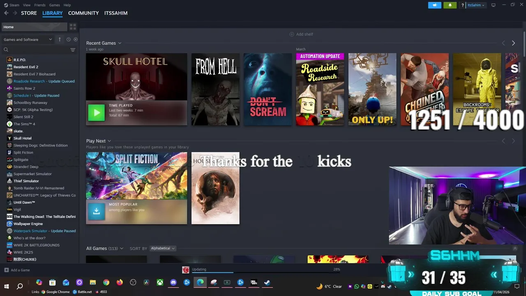The image size is (526, 296).
Task: Open the Alphabetical sort dropdown
Action: tap(162, 248)
